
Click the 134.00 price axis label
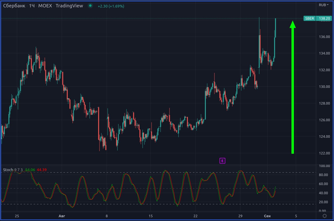pyautogui.click(x=325, y=53)
